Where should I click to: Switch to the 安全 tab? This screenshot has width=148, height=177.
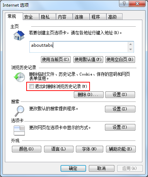click(31, 17)
